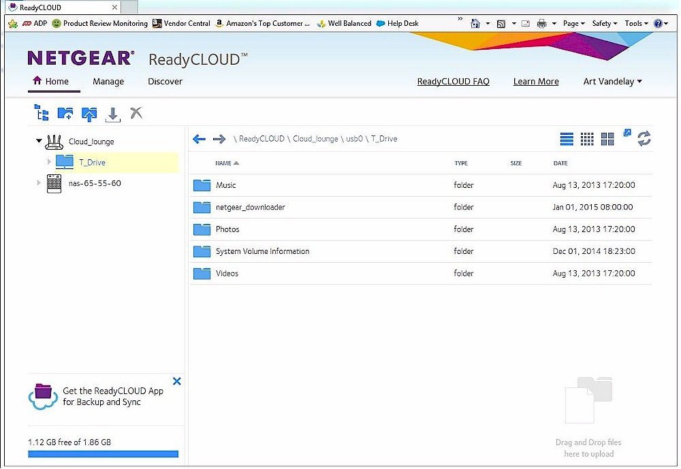Open the ReadyCLOUD FAQ link
Screen dimensions: 681x469
point(453,82)
